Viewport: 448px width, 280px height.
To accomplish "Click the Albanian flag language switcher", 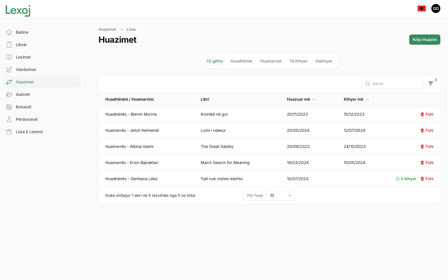I will pos(421,8).
